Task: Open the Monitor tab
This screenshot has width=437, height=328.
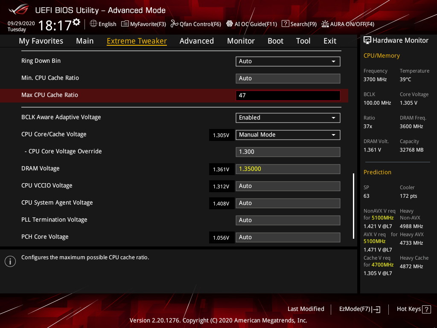Action: pyautogui.click(x=241, y=41)
